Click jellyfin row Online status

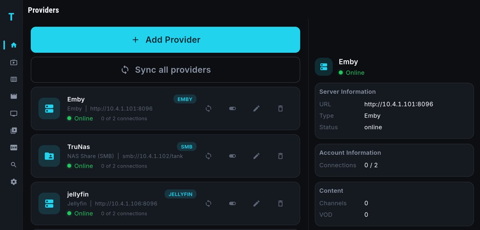tap(80, 214)
